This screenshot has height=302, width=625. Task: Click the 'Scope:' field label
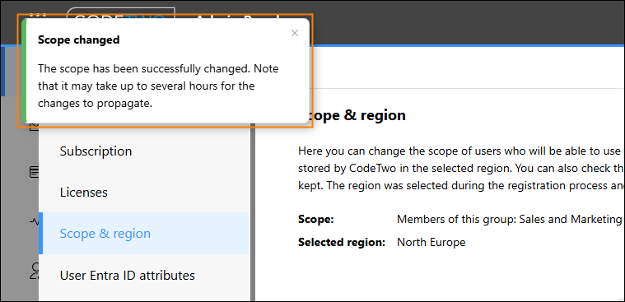tap(315, 219)
